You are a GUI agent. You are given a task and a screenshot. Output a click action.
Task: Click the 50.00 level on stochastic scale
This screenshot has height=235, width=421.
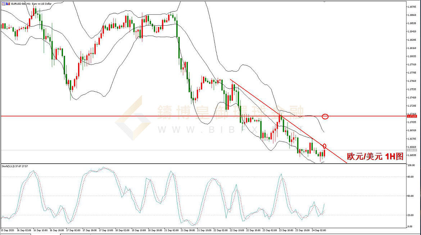tap(410, 196)
